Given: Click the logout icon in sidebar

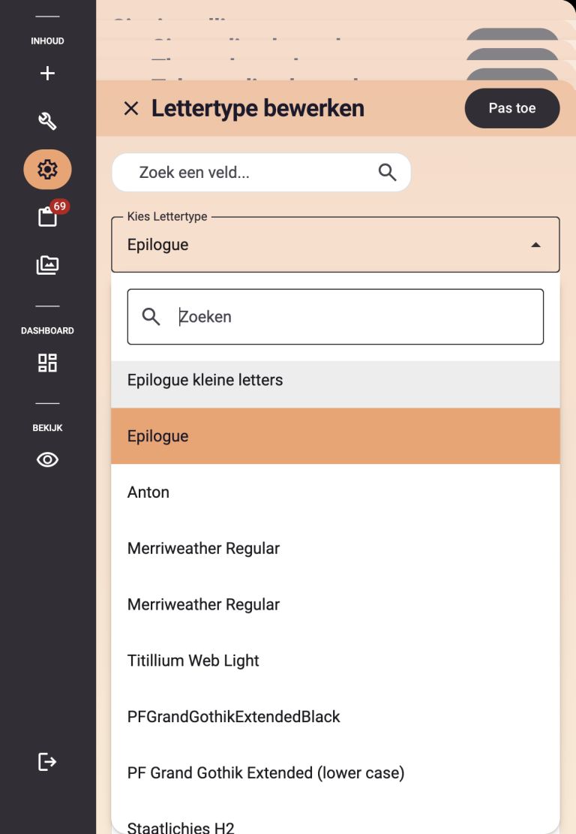Looking at the screenshot, I should click(x=47, y=762).
